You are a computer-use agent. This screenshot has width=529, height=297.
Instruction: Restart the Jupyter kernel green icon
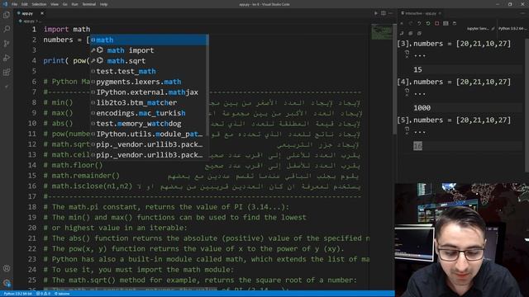(428, 23)
